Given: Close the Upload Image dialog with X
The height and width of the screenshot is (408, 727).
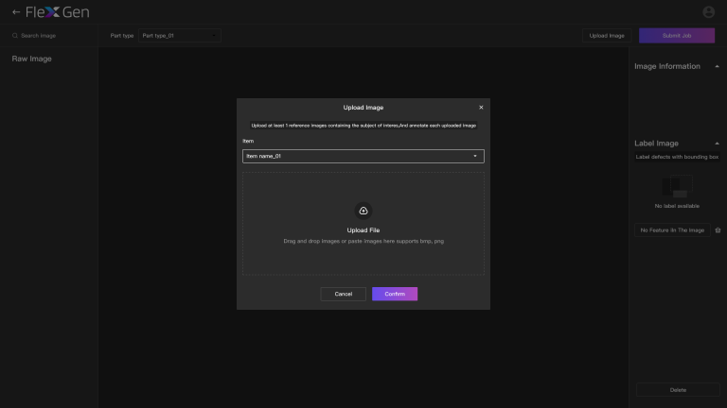Looking at the screenshot, I should [x=481, y=108].
